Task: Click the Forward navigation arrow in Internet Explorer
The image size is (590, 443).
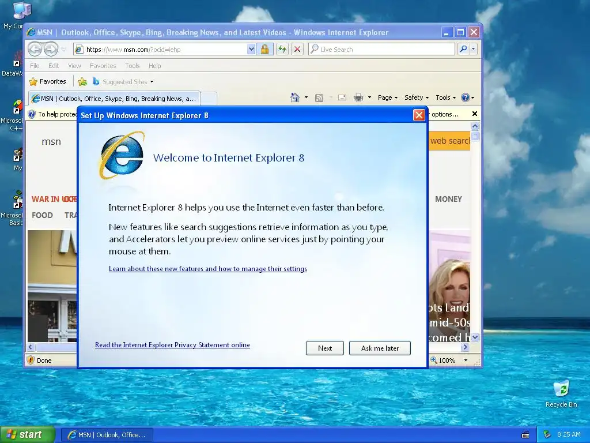Action: 51,49
